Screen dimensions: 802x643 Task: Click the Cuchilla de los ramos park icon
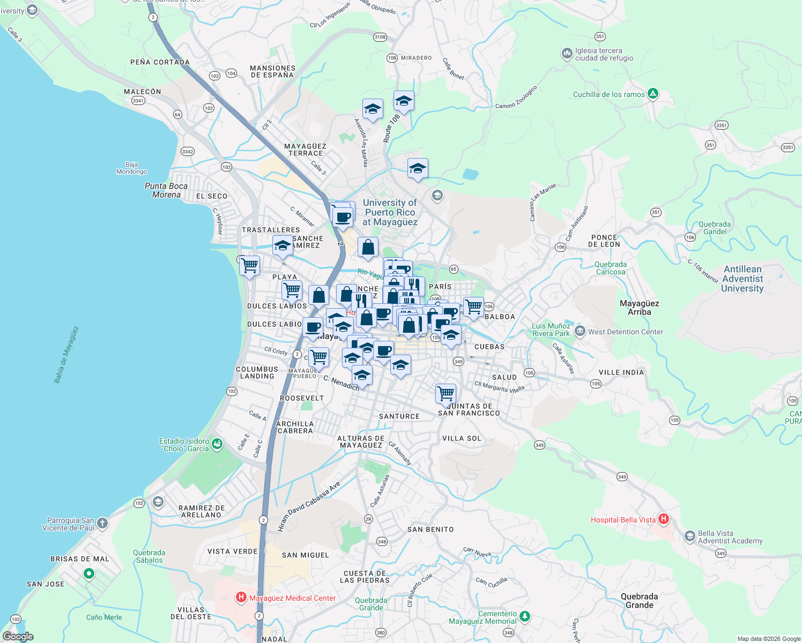(x=652, y=94)
